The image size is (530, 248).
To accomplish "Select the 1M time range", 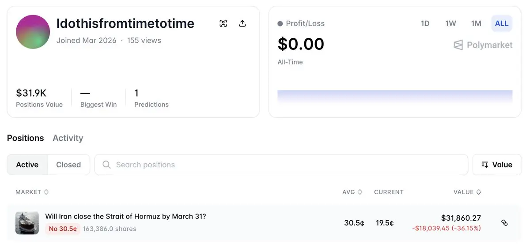I will [476, 24].
